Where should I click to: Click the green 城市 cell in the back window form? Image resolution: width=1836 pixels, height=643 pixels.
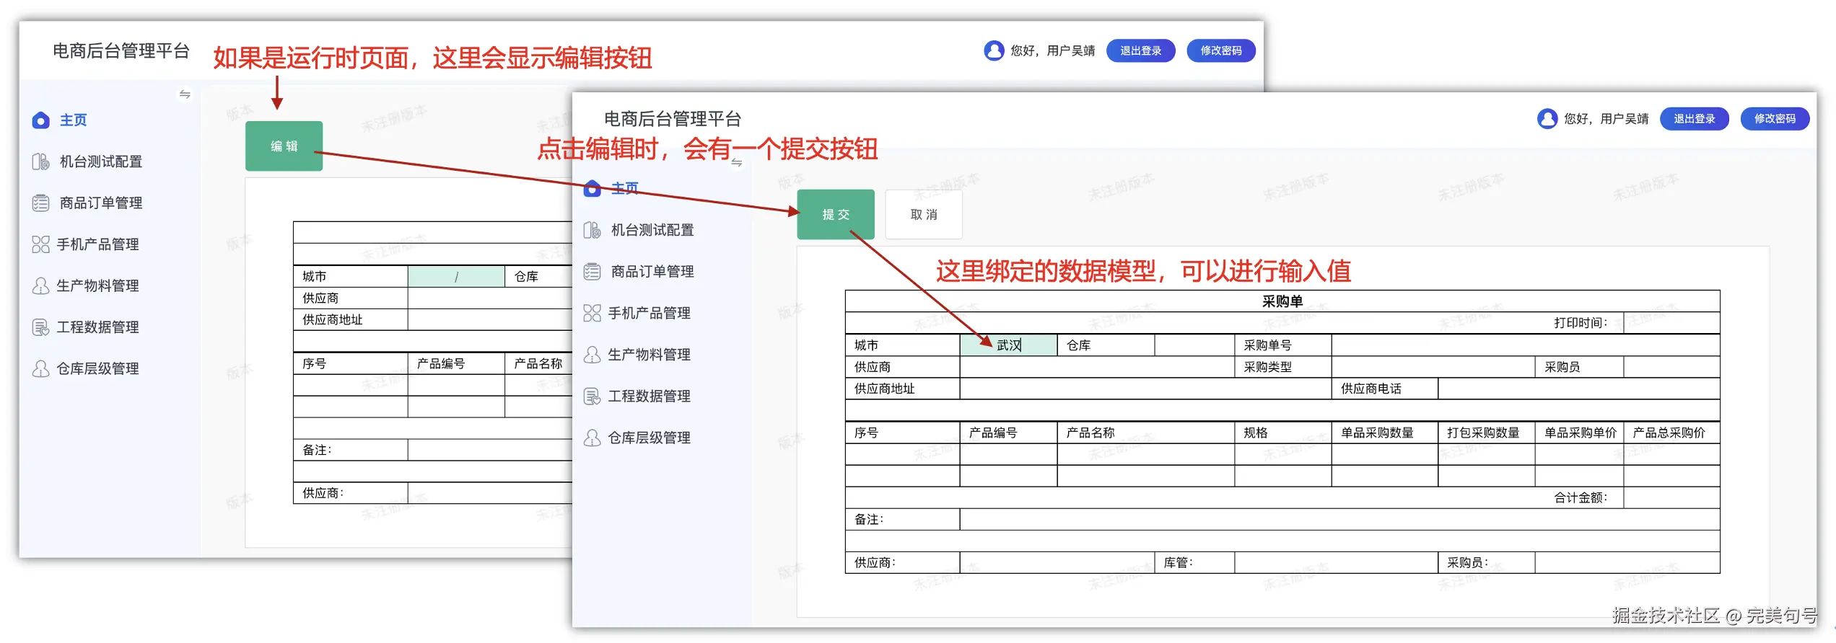pos(456,277)
